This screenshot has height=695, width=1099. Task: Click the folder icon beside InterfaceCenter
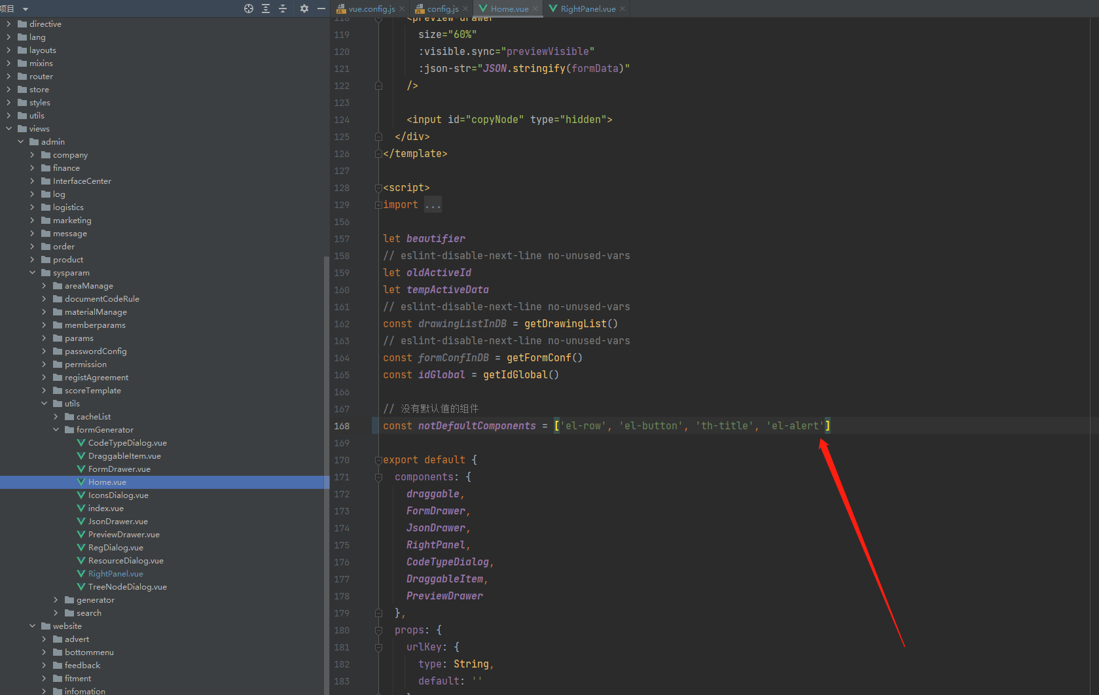pyautogui.click(x=46, y=181)
